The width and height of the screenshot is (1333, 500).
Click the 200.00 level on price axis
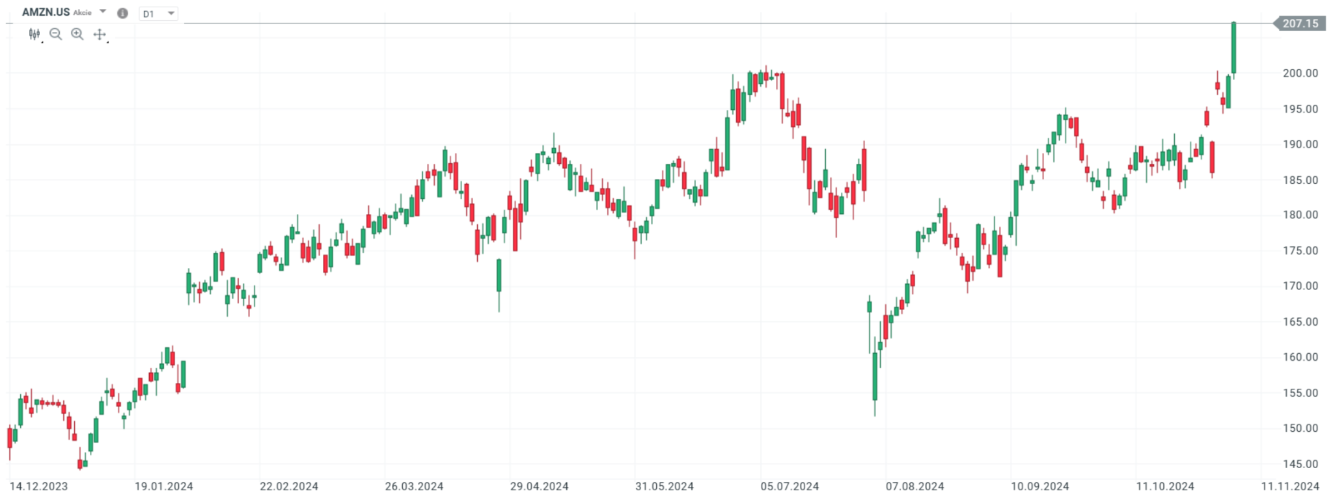[1300, 73]
